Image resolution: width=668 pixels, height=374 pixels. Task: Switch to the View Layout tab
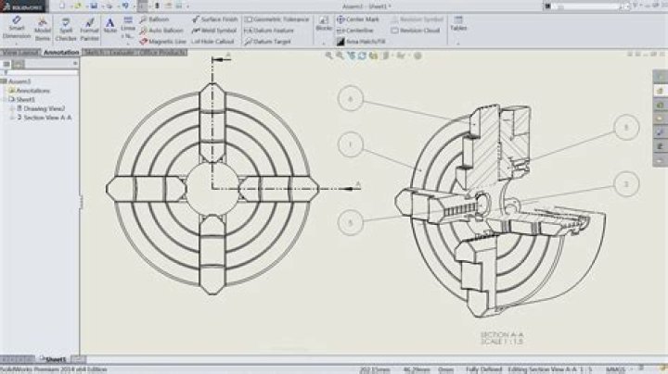20,53
